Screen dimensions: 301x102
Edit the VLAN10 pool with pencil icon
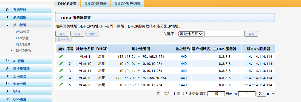[61, 63]
